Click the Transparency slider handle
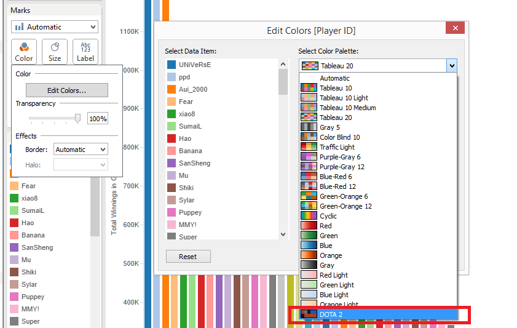This screenshot has height=328, width=517. pos(77,118)
